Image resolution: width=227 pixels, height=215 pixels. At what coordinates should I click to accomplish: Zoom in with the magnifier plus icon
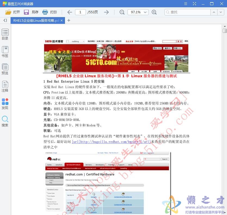[154, 12]
